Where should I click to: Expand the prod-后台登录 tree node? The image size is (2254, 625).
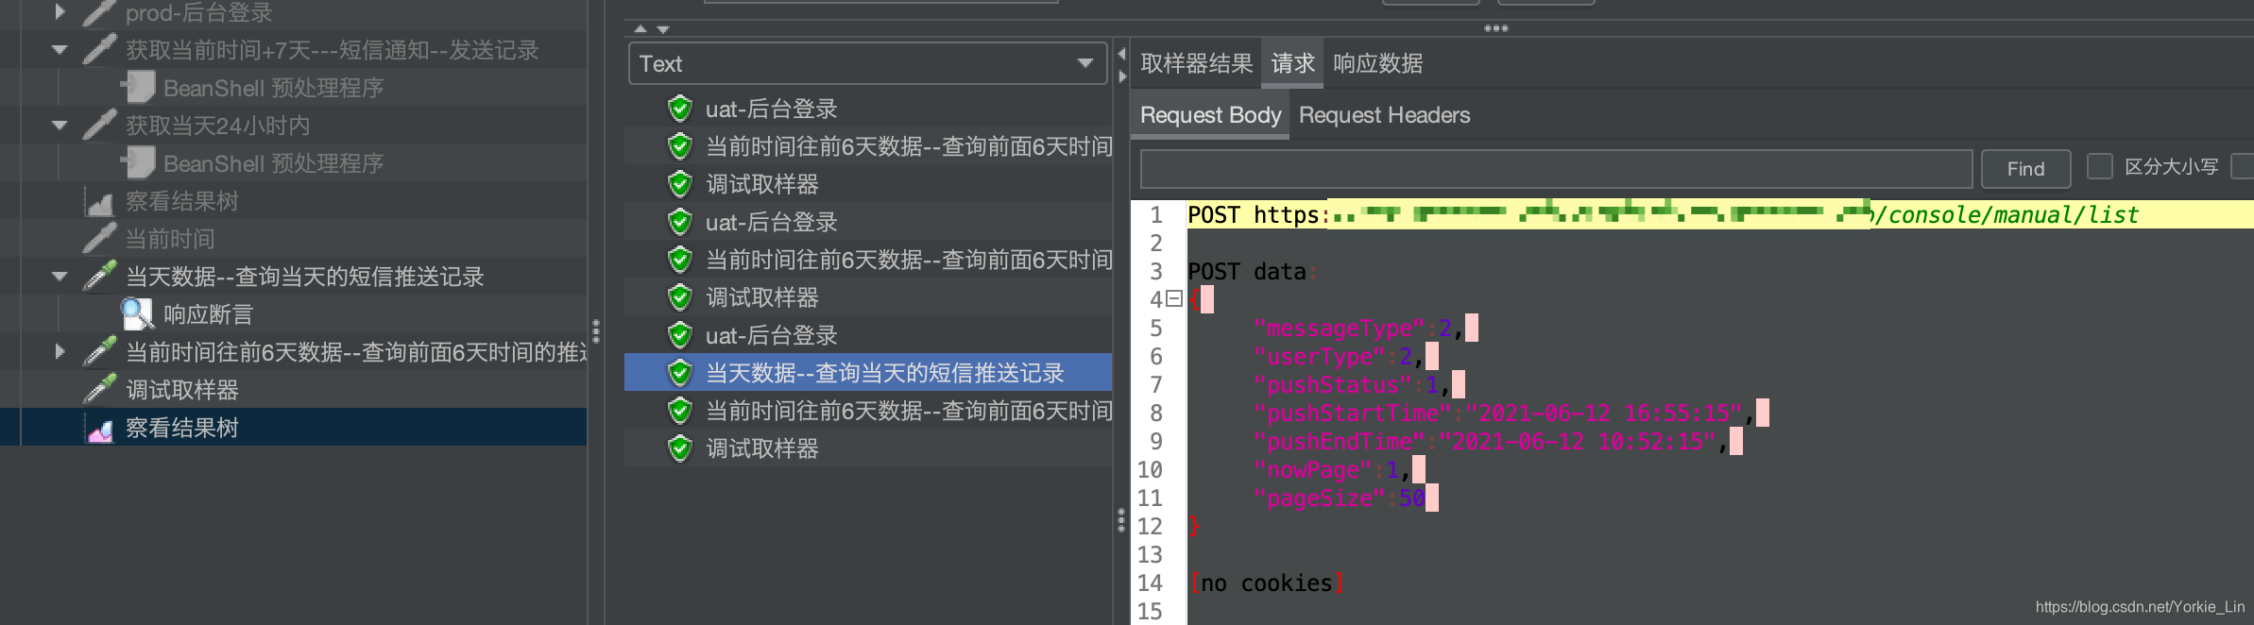[x=60, y=11]
